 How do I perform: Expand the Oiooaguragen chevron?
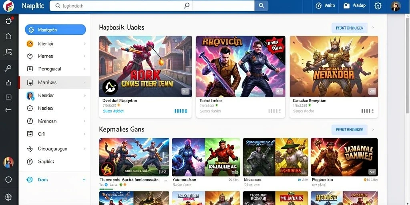pos(84,149)
